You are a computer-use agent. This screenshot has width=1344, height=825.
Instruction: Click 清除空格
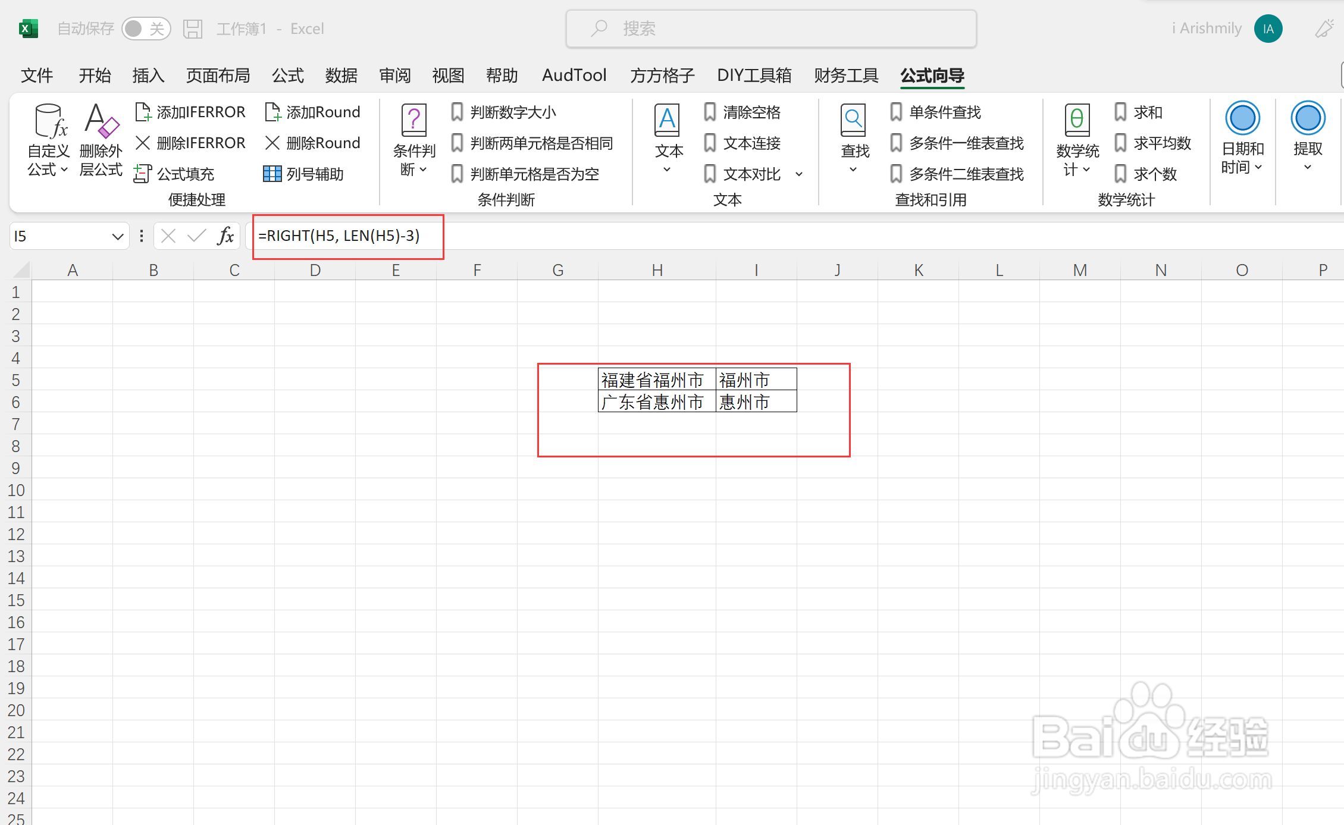pyautogui.click(x=742, y=112)
